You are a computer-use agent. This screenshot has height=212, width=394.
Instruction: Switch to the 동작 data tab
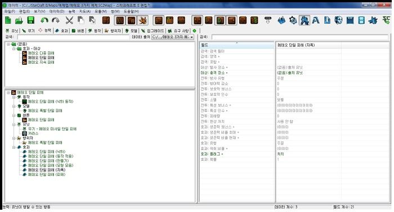click(x=95, y=30)
